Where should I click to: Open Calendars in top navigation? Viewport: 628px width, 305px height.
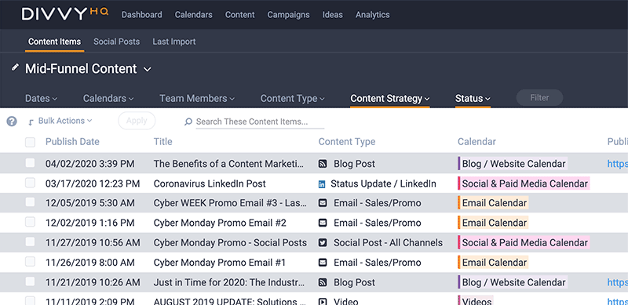[193, 15]
